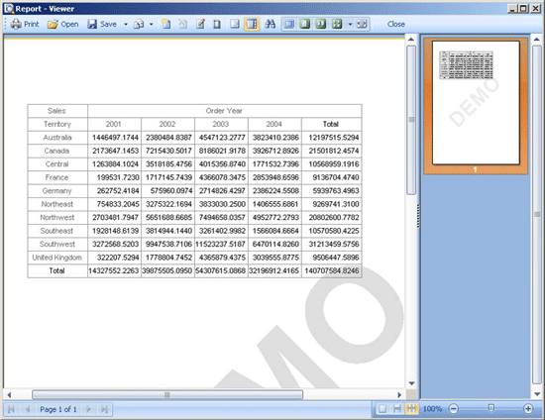The height and width of the screenshot is (420, 545).
Task: Go to the next page arrow
Action: 88,409
